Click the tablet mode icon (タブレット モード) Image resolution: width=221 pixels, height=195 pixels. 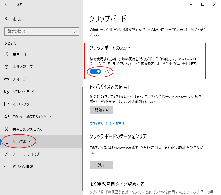click(x=7, y=92)
